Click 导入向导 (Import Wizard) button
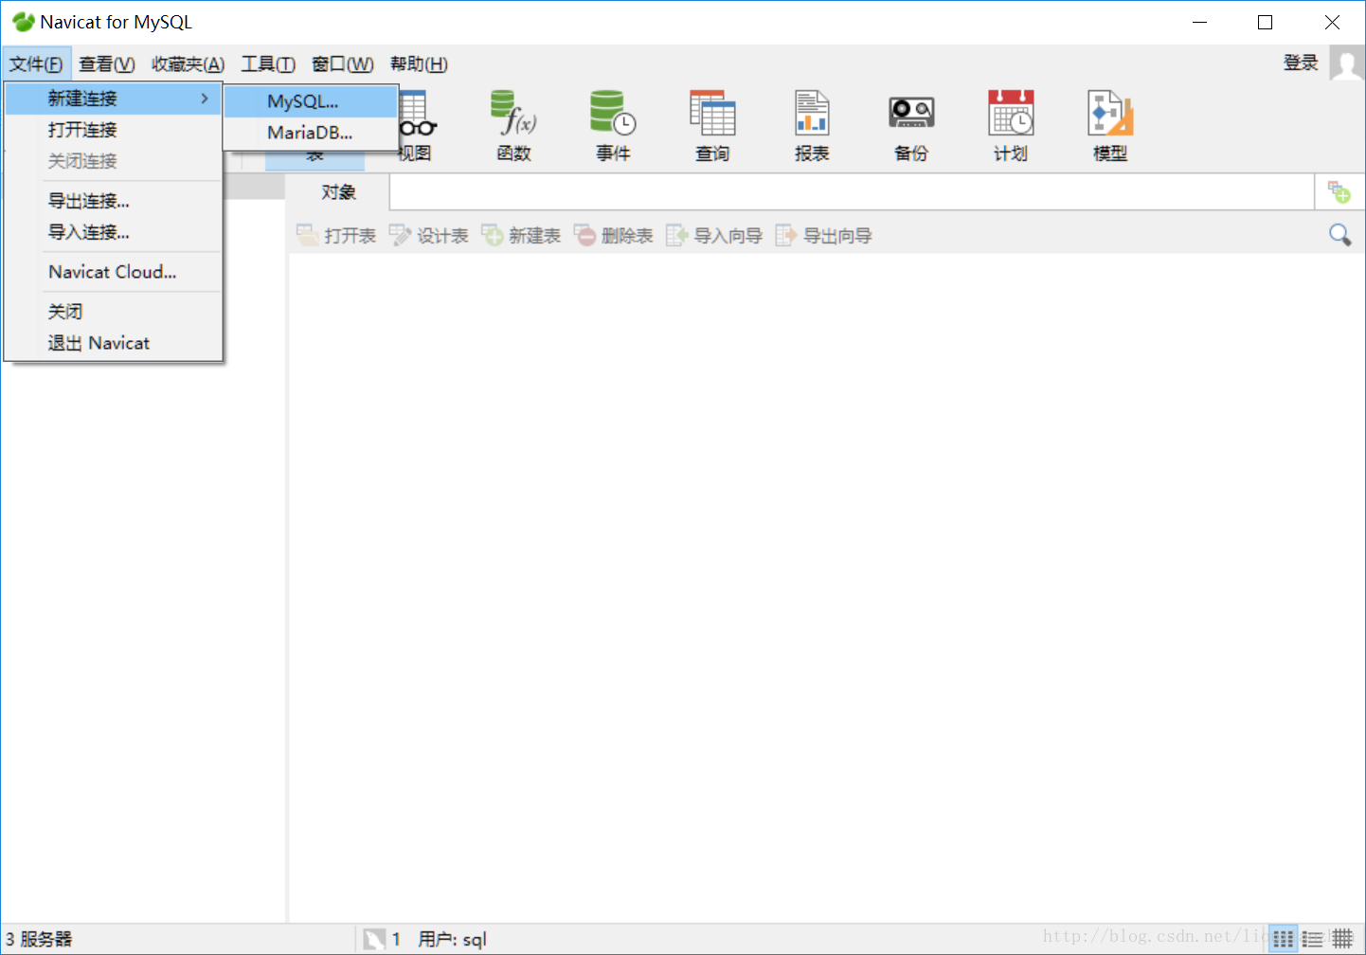Image resolution: width=1366 pixels, height=955 pixels. pyautogui.click(x=715, y=235)
